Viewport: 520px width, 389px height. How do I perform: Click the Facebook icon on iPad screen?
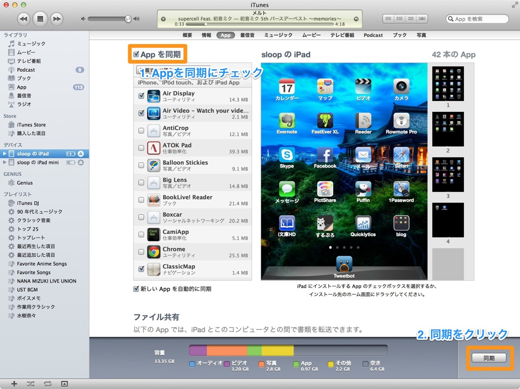click(x=325, y=155)
